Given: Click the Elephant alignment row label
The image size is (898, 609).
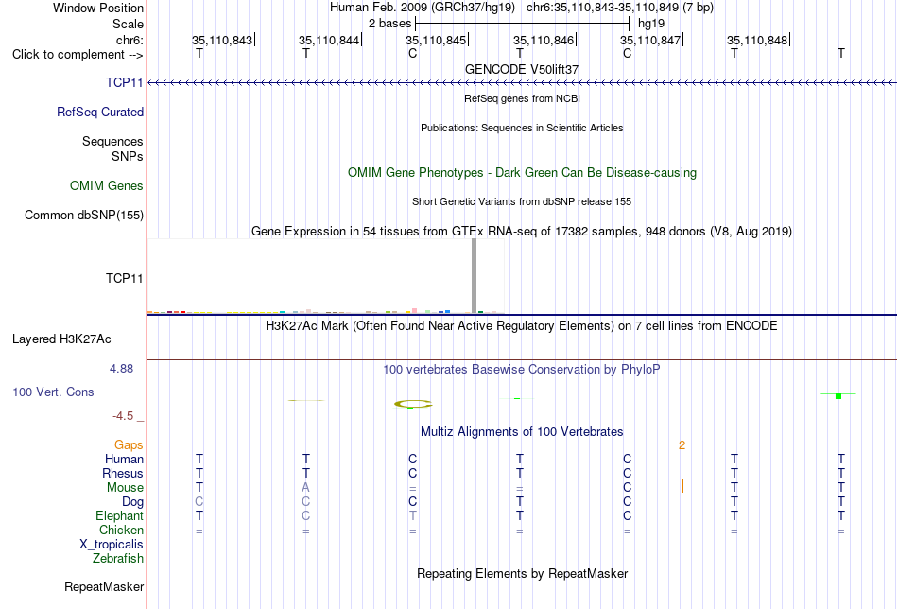Looking at the screenshot, I should click(x=120, y=515).
